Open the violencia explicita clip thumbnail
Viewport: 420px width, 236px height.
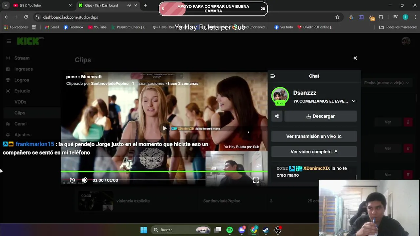point(95,201)
